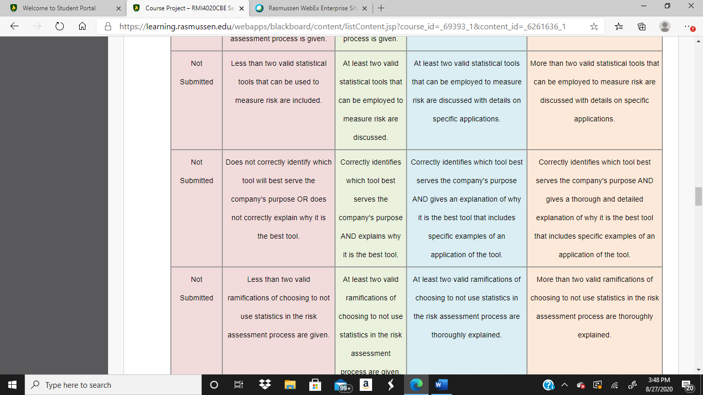
Task: Click the browser Back arrow
Action: pos(14,26)
